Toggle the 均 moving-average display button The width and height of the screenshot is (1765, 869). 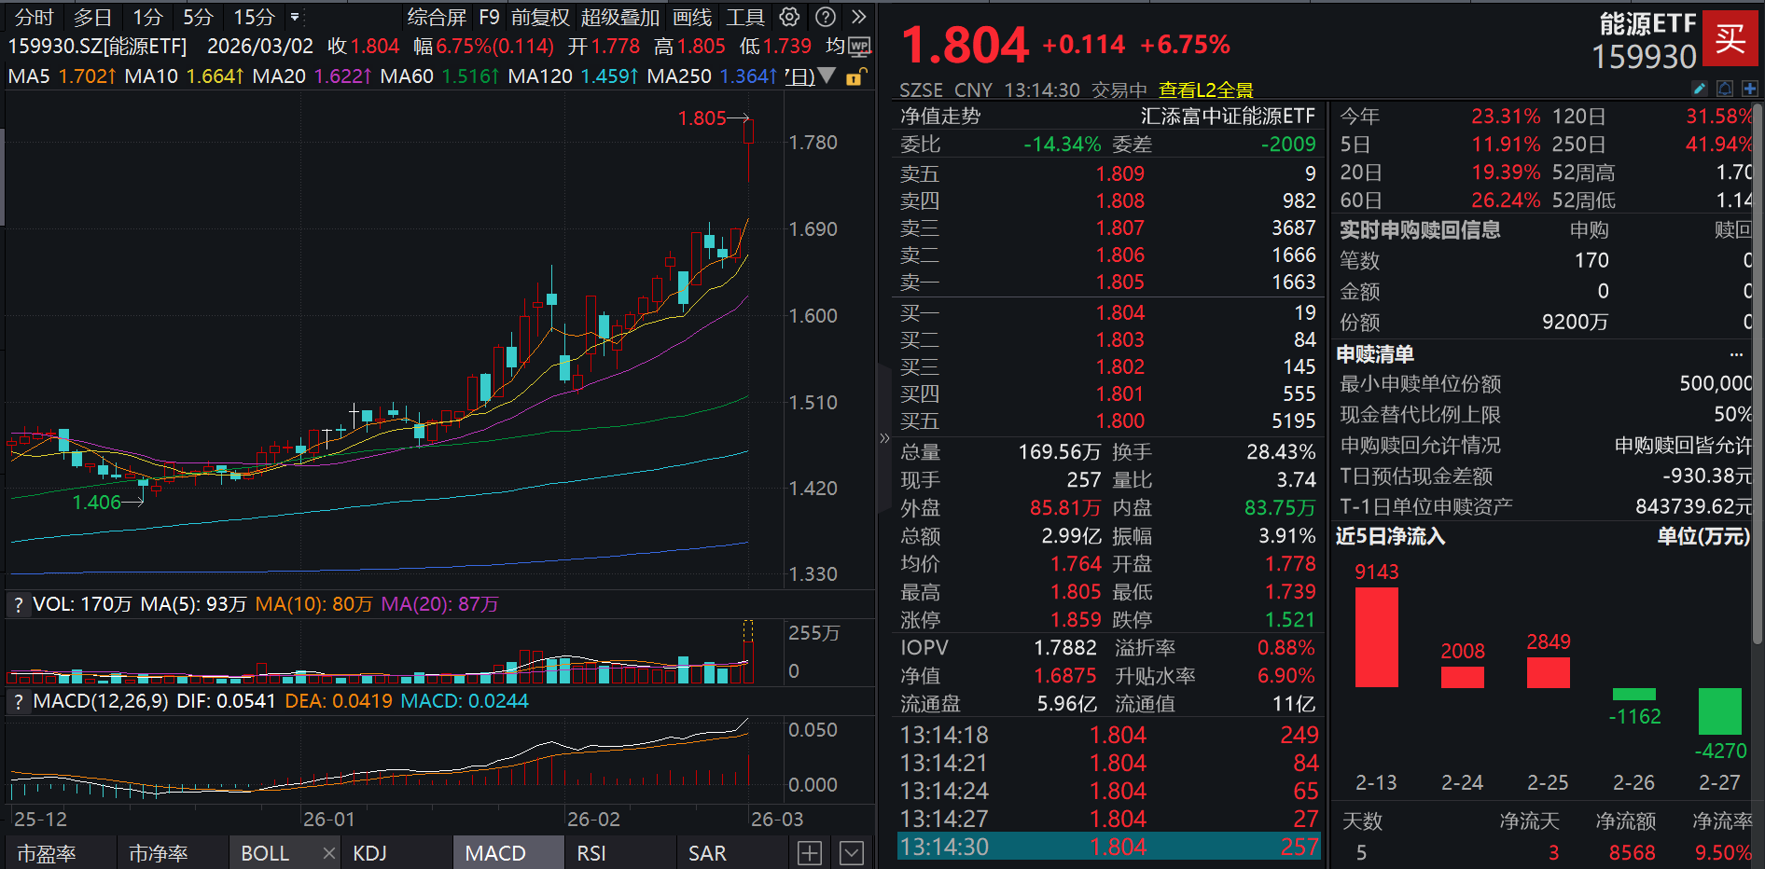coord(835,46)
